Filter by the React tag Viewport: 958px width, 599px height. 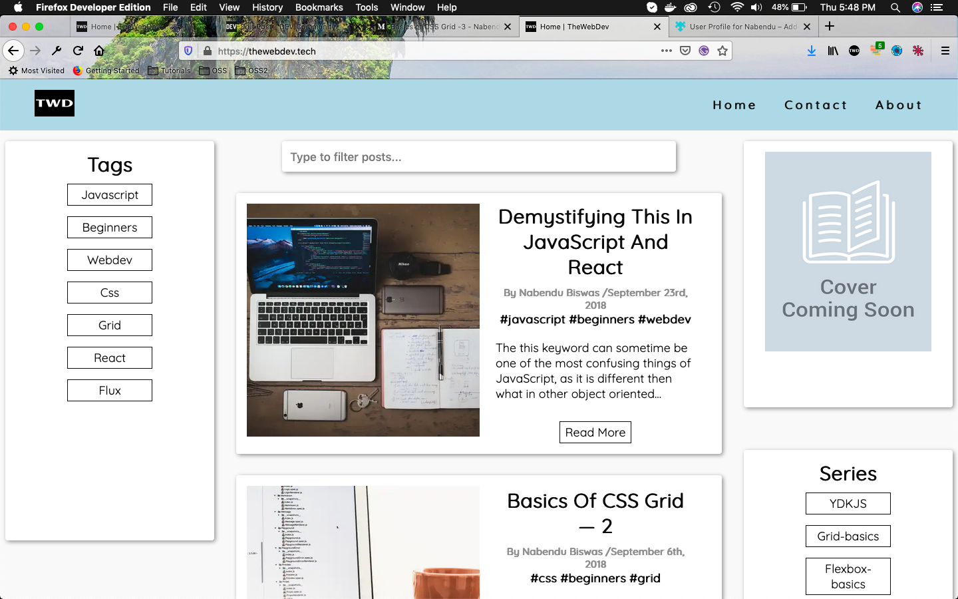tap(110, 358)
